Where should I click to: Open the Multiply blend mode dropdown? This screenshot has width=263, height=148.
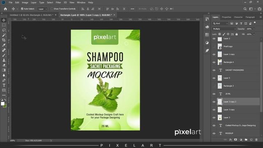coord(224,29)
